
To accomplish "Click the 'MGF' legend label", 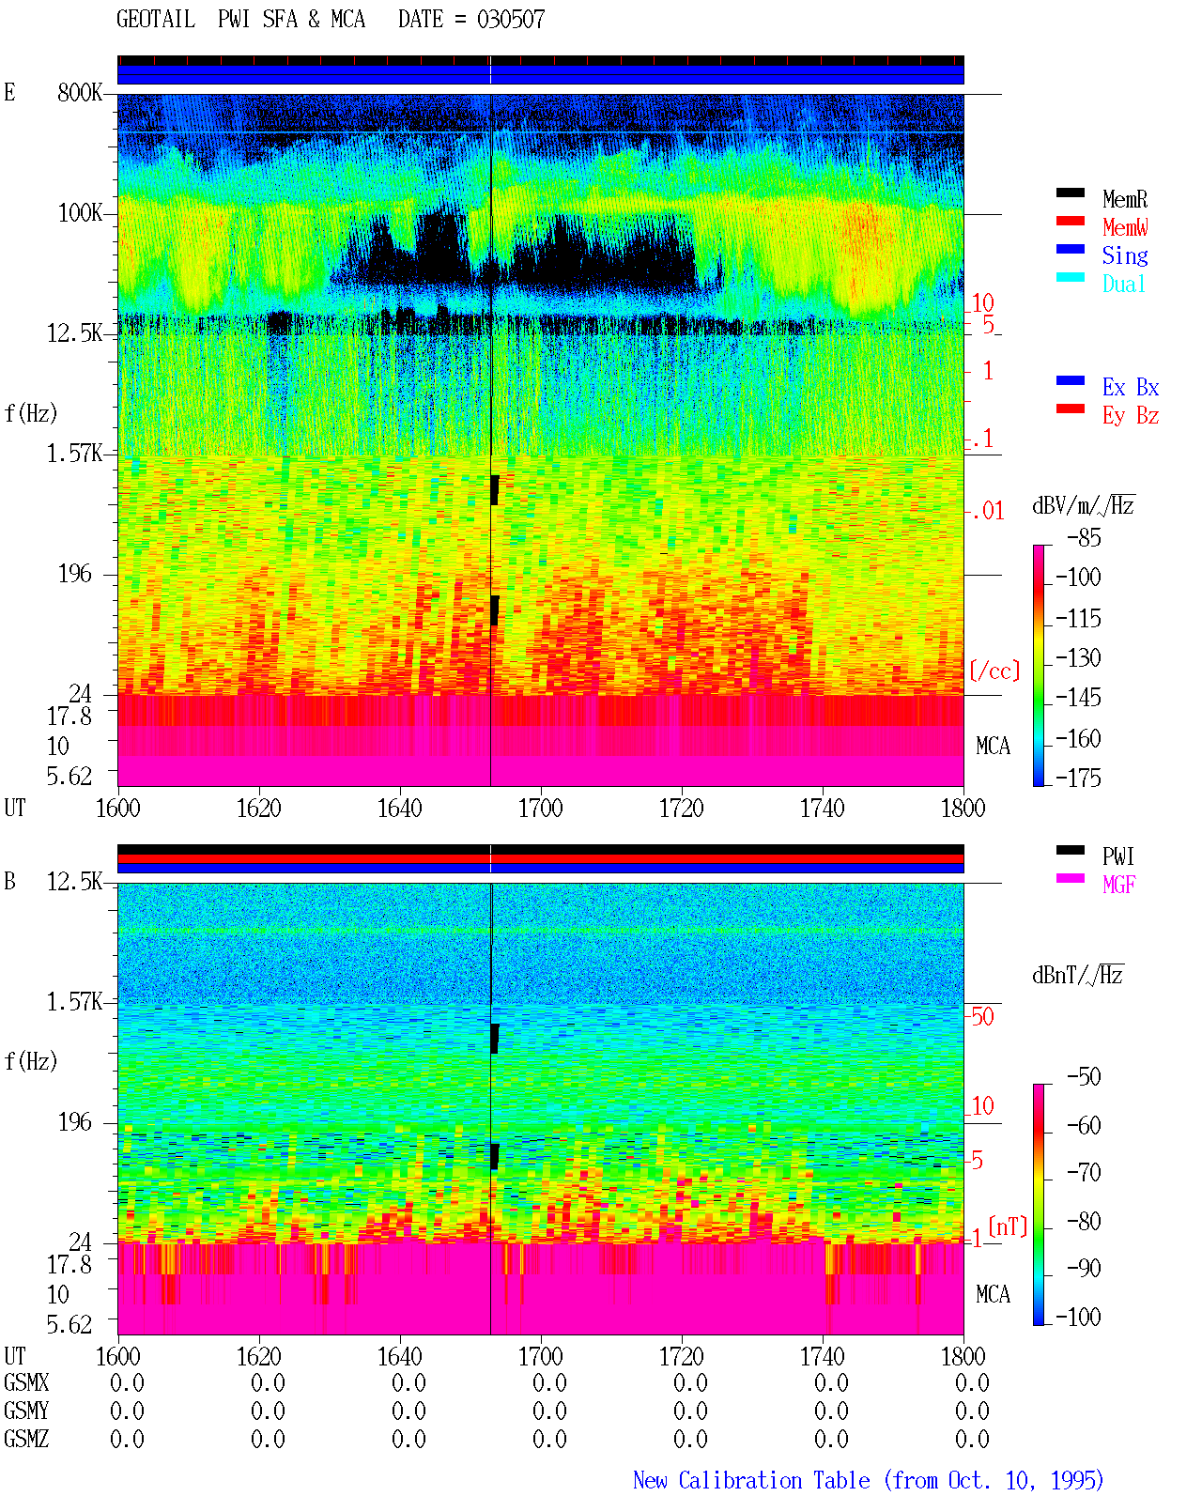I will pos(1119,885).
